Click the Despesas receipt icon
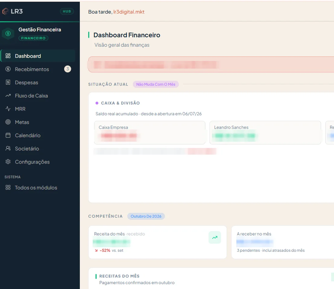 [8, 82]
